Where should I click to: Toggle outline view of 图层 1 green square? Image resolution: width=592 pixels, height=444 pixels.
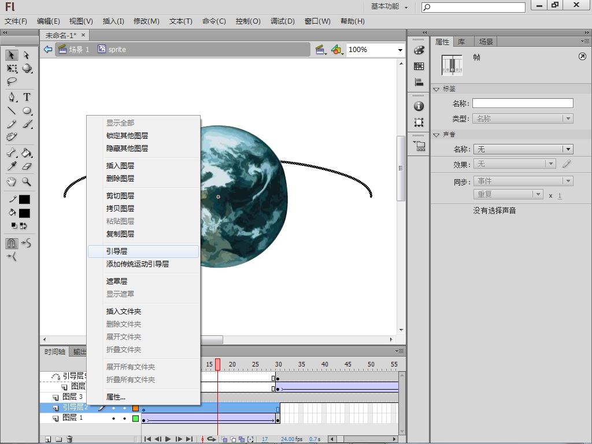136,418
